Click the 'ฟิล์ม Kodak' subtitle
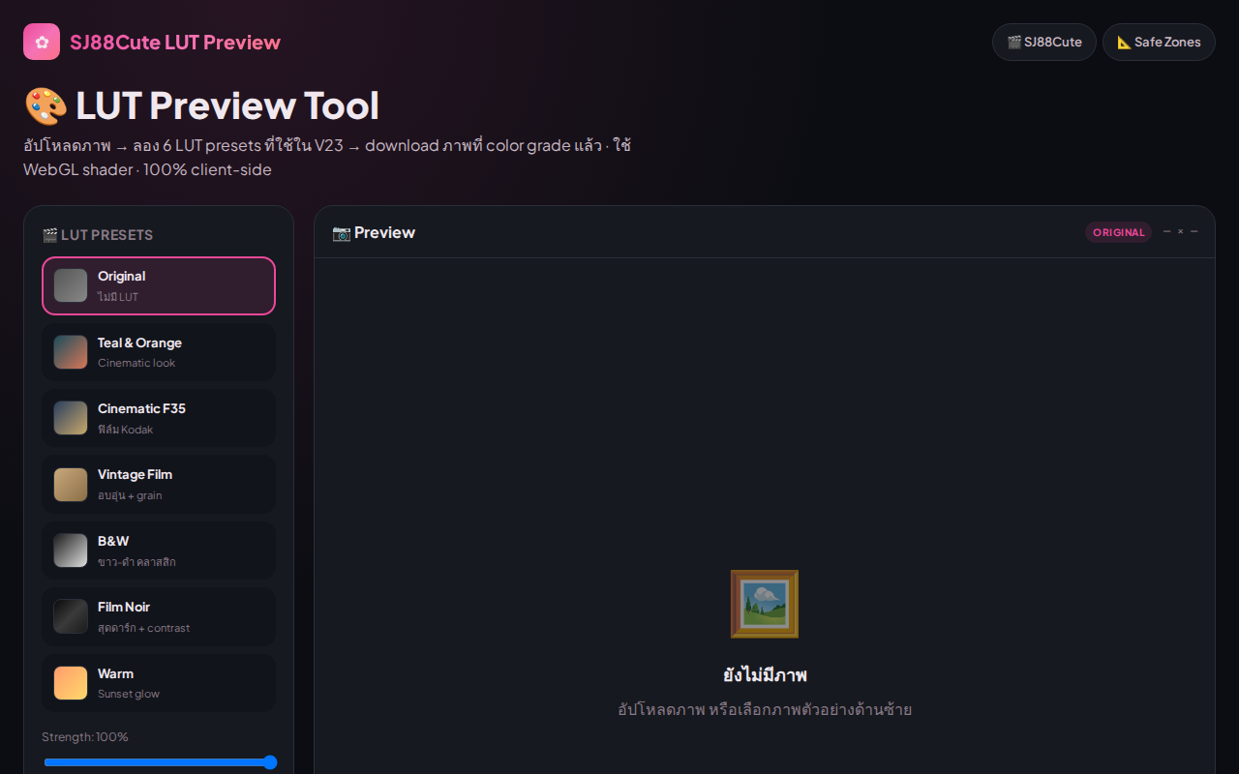The image size is (1239, 774). pyautogui.click(x=126, y=430)
